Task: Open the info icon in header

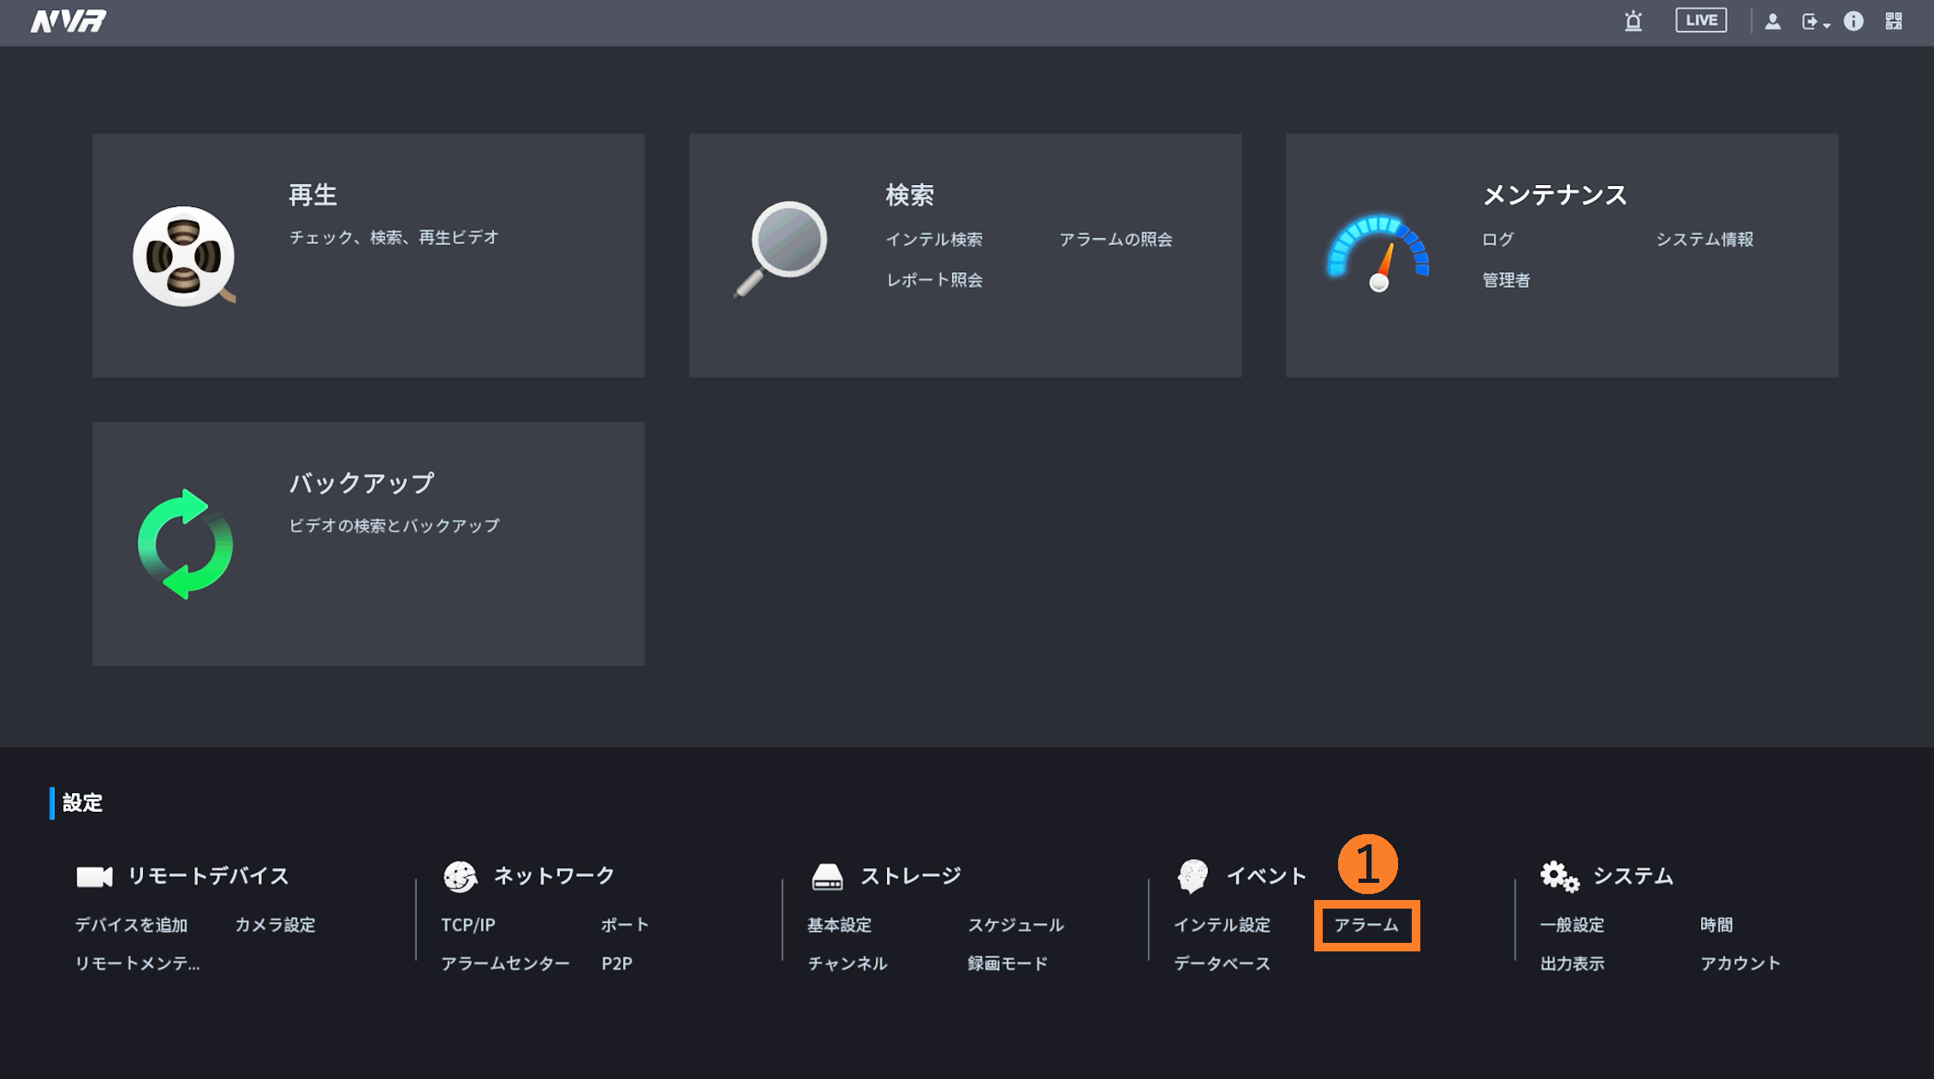Action: 1853,21
